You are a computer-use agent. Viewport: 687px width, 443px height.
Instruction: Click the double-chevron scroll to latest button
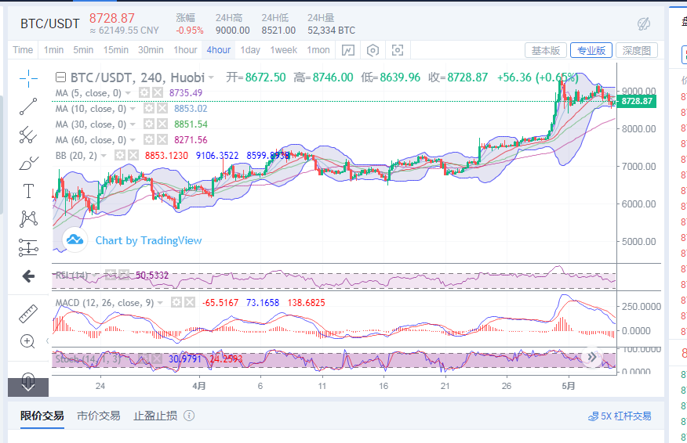click(x=592, y=357)
